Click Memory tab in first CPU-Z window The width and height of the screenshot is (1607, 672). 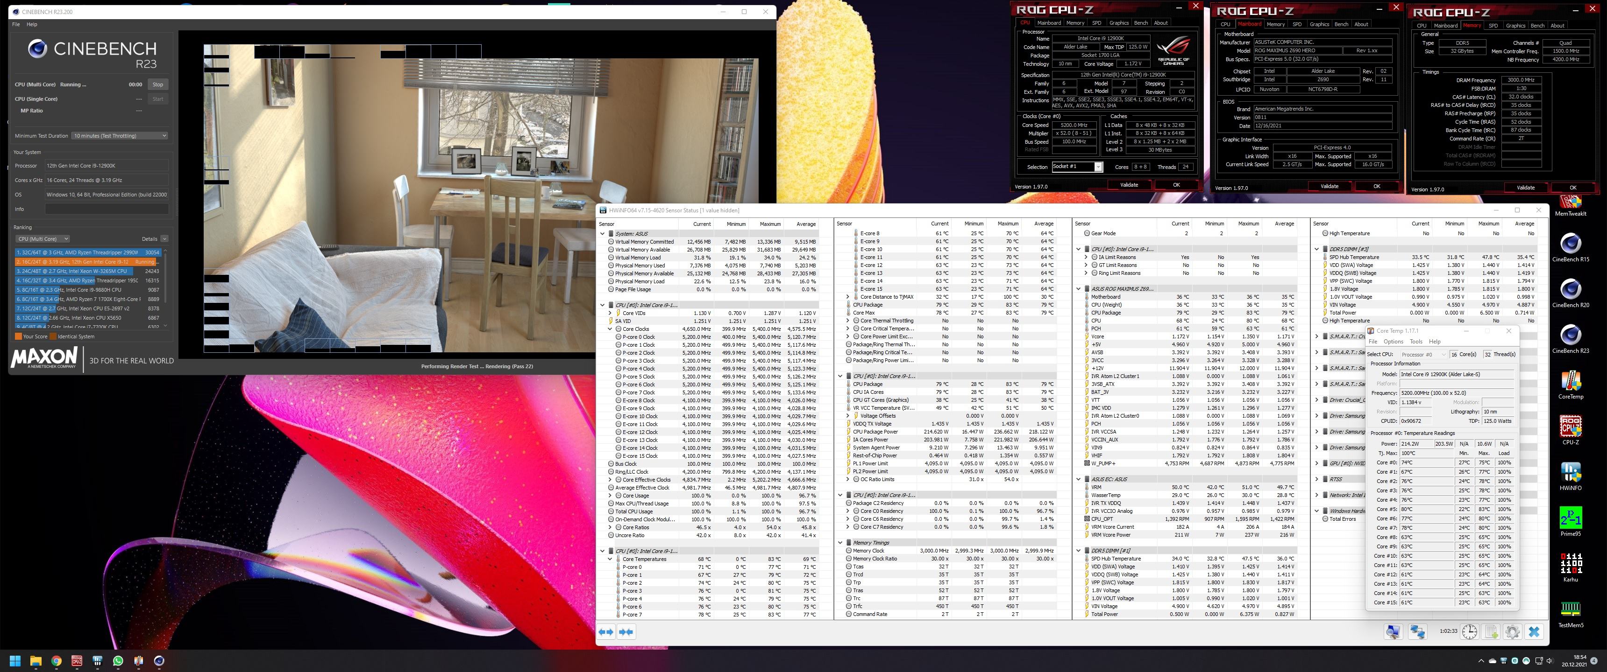point(1075,23)
